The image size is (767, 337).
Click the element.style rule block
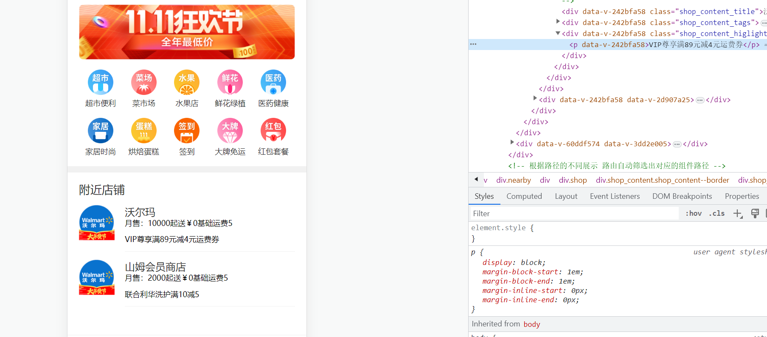[x=618, y=233]
